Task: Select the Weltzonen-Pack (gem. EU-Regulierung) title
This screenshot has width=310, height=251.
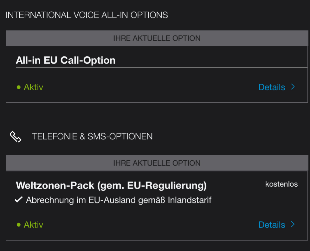Action: coord(111,186)
